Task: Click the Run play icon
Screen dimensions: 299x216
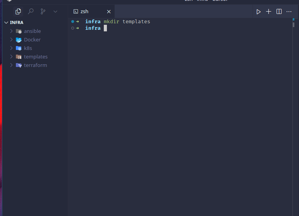Action: click(x=258, y=12)
